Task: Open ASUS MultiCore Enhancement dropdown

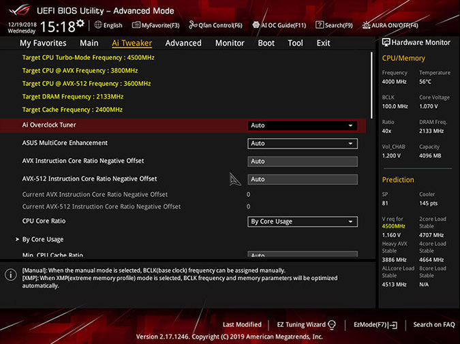Action: 303,144
